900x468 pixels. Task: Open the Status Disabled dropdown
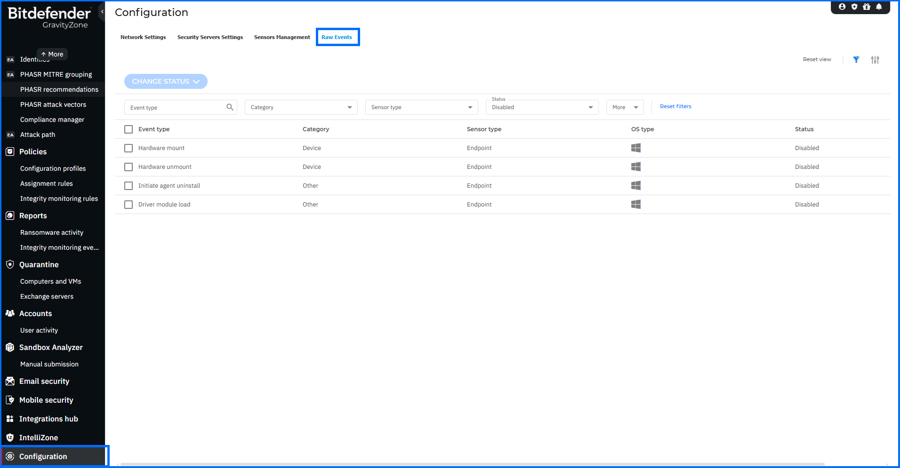click(x=542, y=107)
